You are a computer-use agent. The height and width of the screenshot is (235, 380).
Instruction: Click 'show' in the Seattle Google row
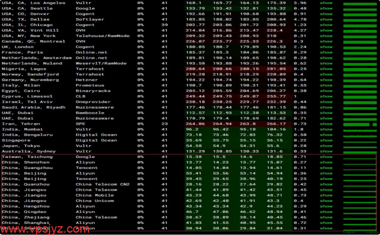point(326,8)
